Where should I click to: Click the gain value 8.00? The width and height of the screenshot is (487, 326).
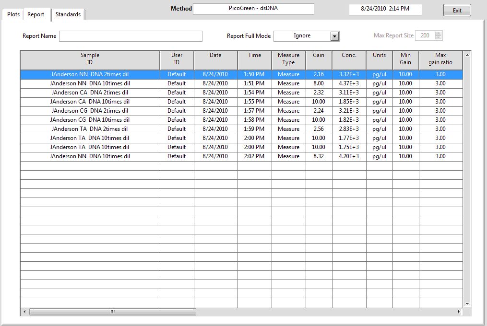tap(319, 83)
